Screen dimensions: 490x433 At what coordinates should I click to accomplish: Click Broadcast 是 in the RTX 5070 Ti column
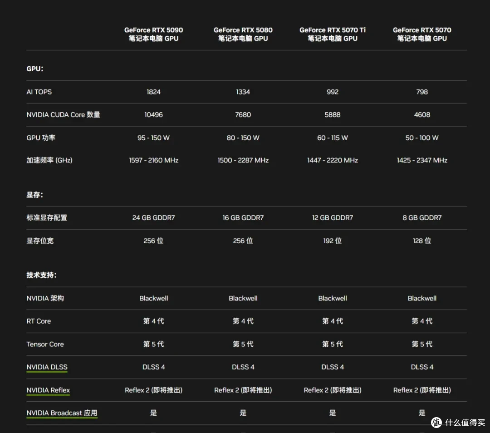coord(333,413)
